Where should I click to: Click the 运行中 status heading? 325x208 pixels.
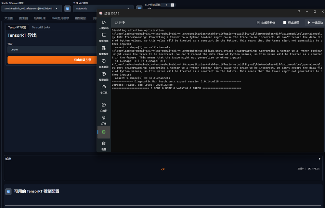(x=120, y=23)
